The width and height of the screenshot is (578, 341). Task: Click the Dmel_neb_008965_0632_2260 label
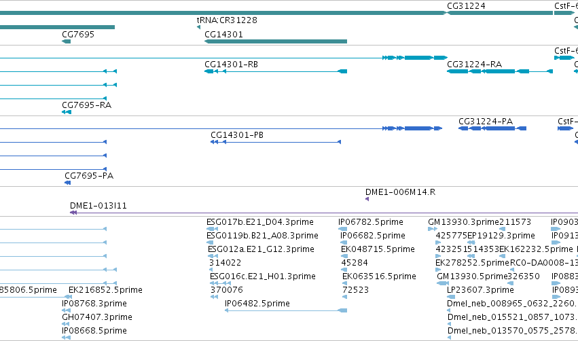(512, 304)
